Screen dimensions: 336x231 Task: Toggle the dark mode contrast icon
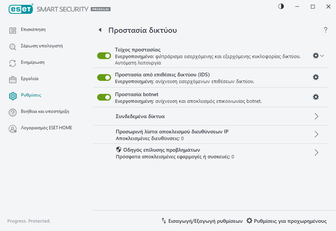click(280, 6)
